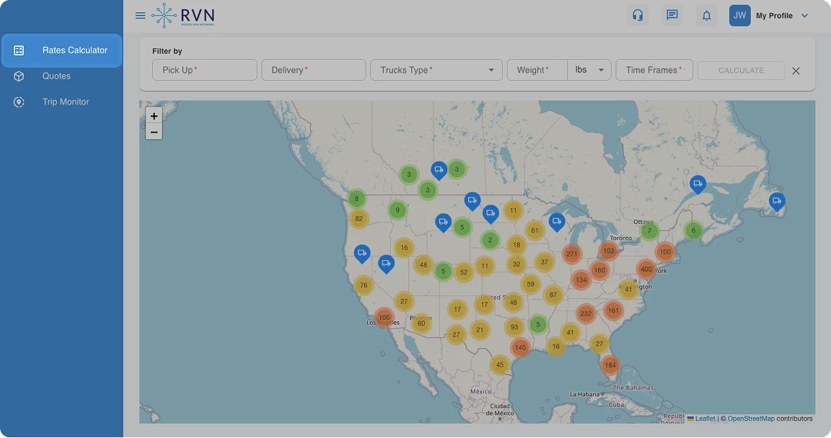Click the headset support icon
Viewport: 831px width, 438px height.
tap(638, 15)
